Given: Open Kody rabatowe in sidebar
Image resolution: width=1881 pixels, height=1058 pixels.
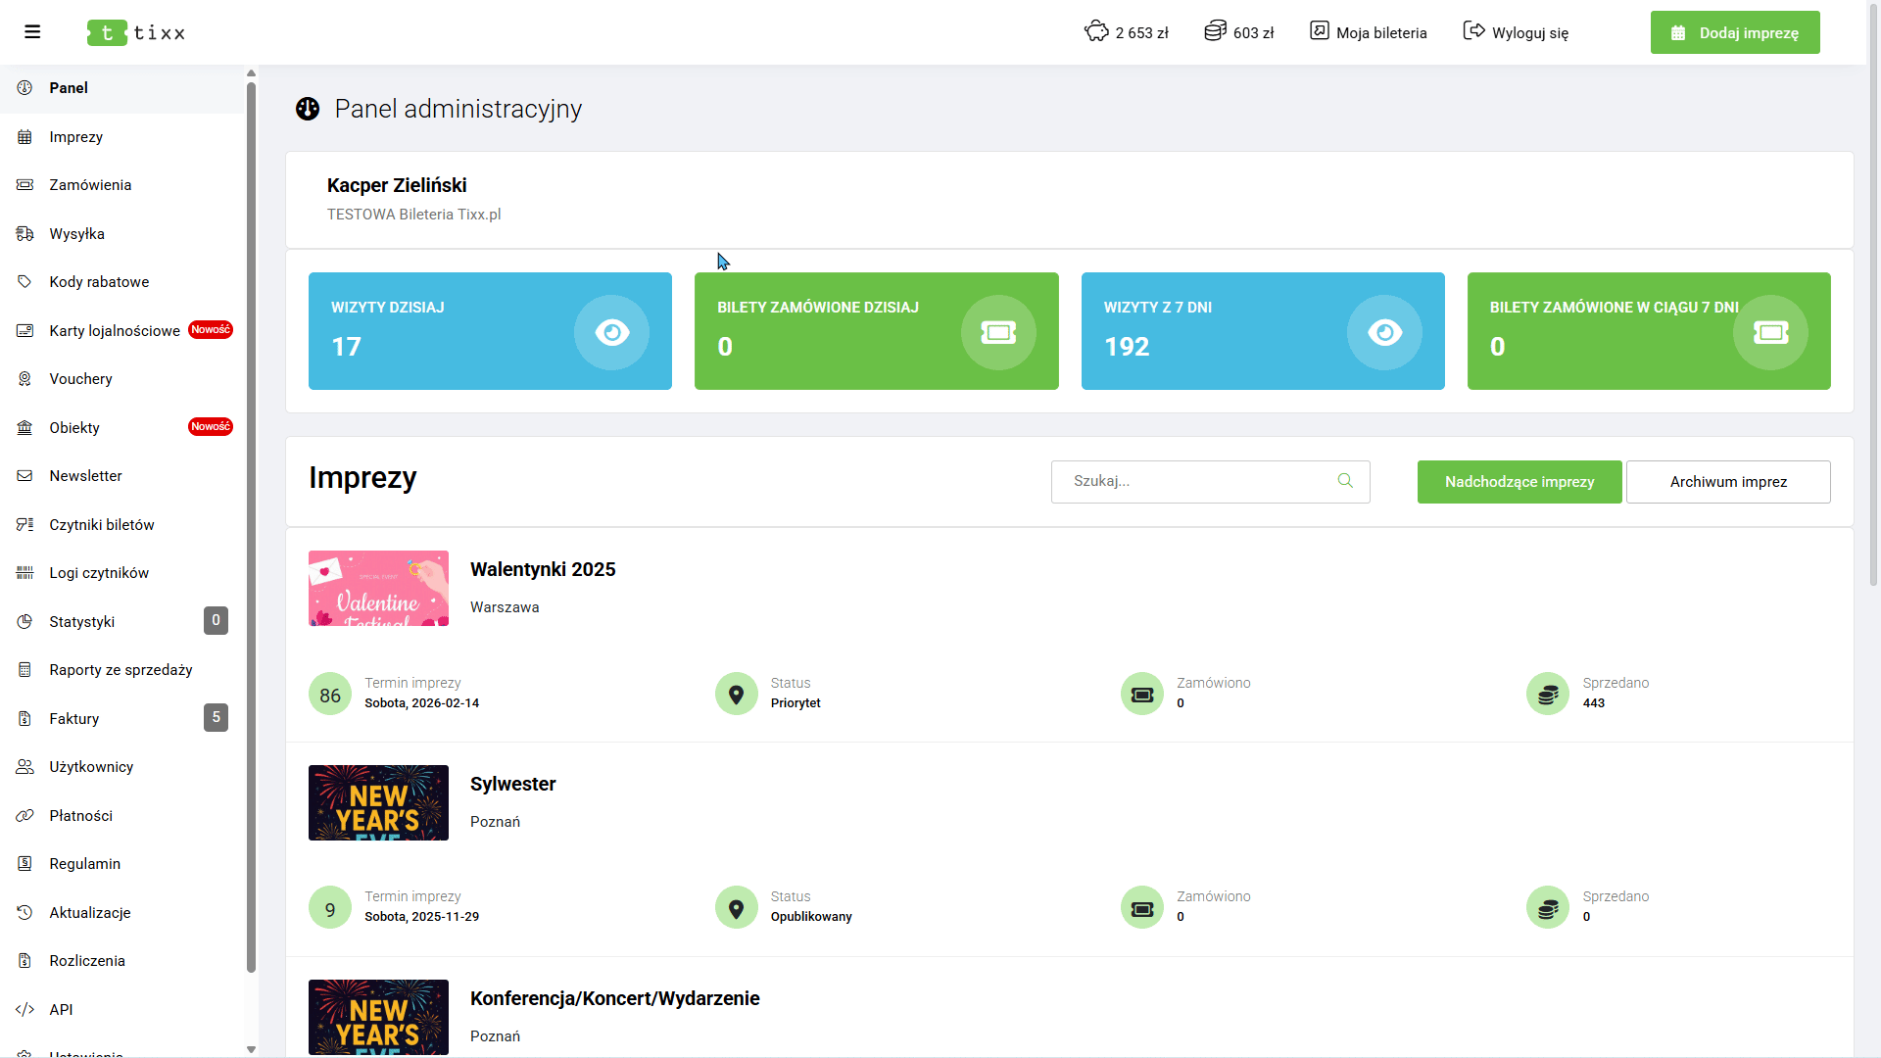Looking at the screenshot, I should (99, 282).
